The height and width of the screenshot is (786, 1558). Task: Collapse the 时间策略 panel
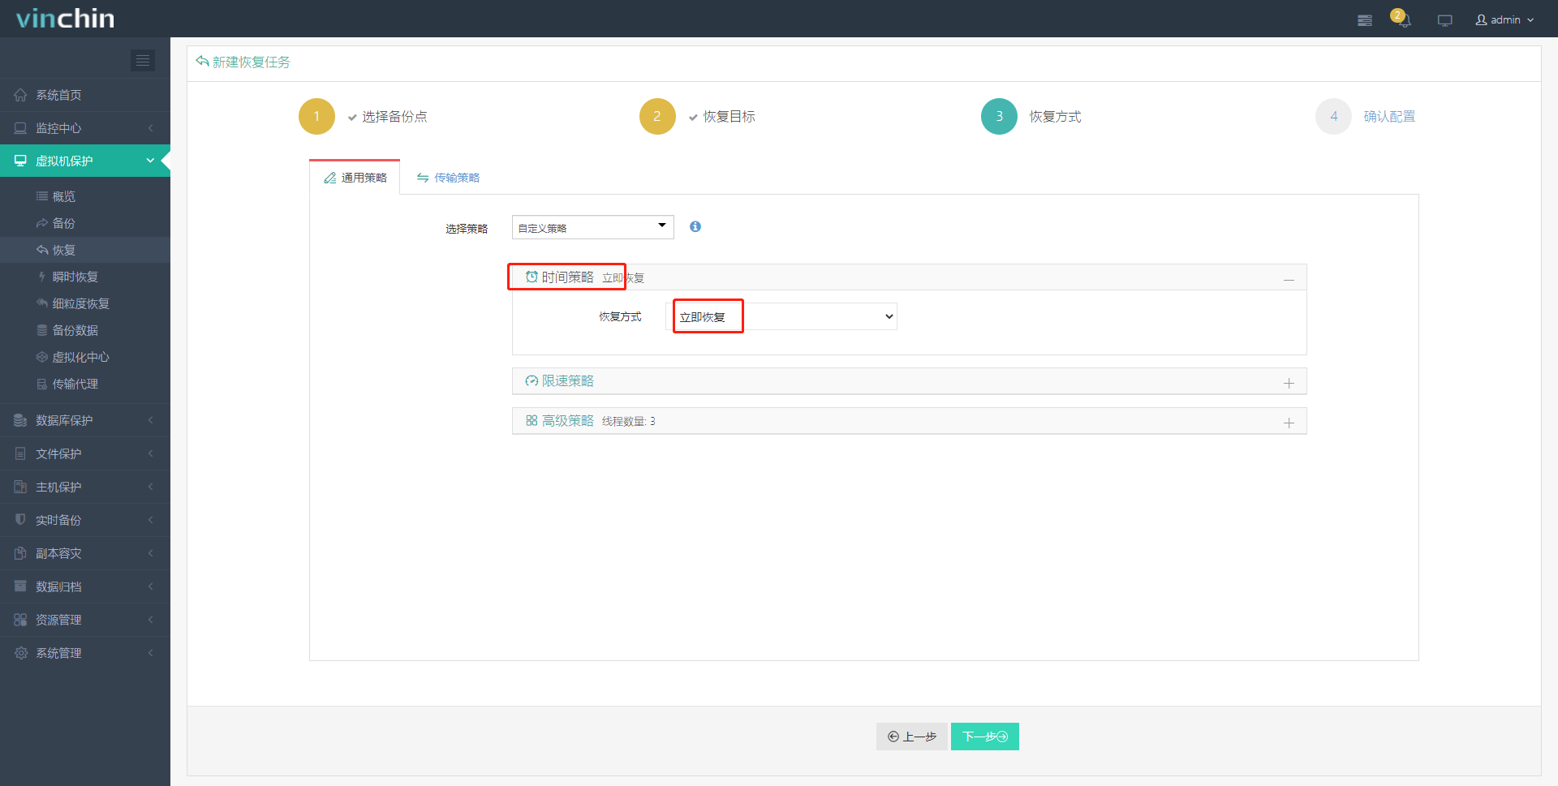1289,277
